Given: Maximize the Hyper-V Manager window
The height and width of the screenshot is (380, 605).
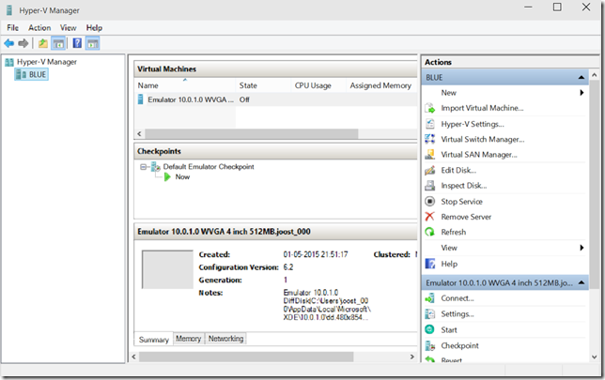Looking at the screenshot, I should coord(557,7).
